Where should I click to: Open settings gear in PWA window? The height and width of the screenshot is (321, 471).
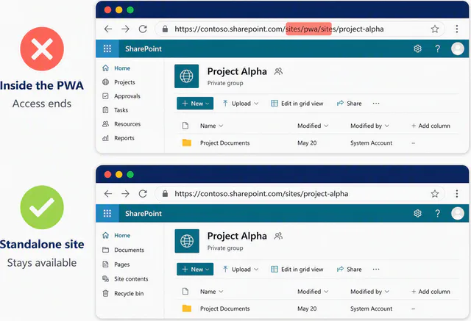pos(417,48)
